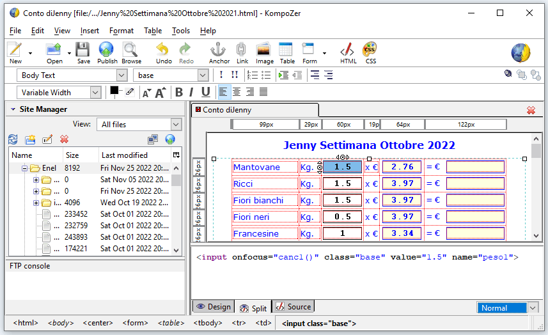Open a file with the Open icon
548x335 pixels.
54,53
